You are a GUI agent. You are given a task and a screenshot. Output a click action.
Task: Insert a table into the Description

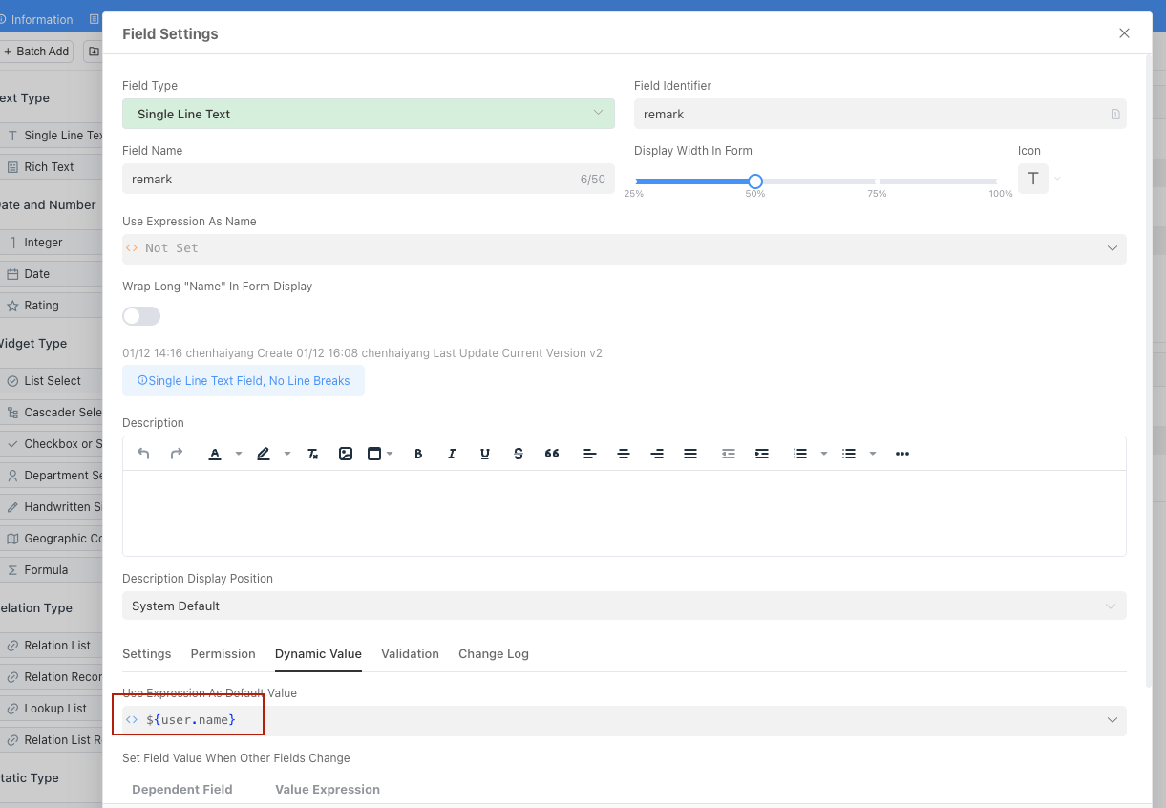(x=375, y=454)
